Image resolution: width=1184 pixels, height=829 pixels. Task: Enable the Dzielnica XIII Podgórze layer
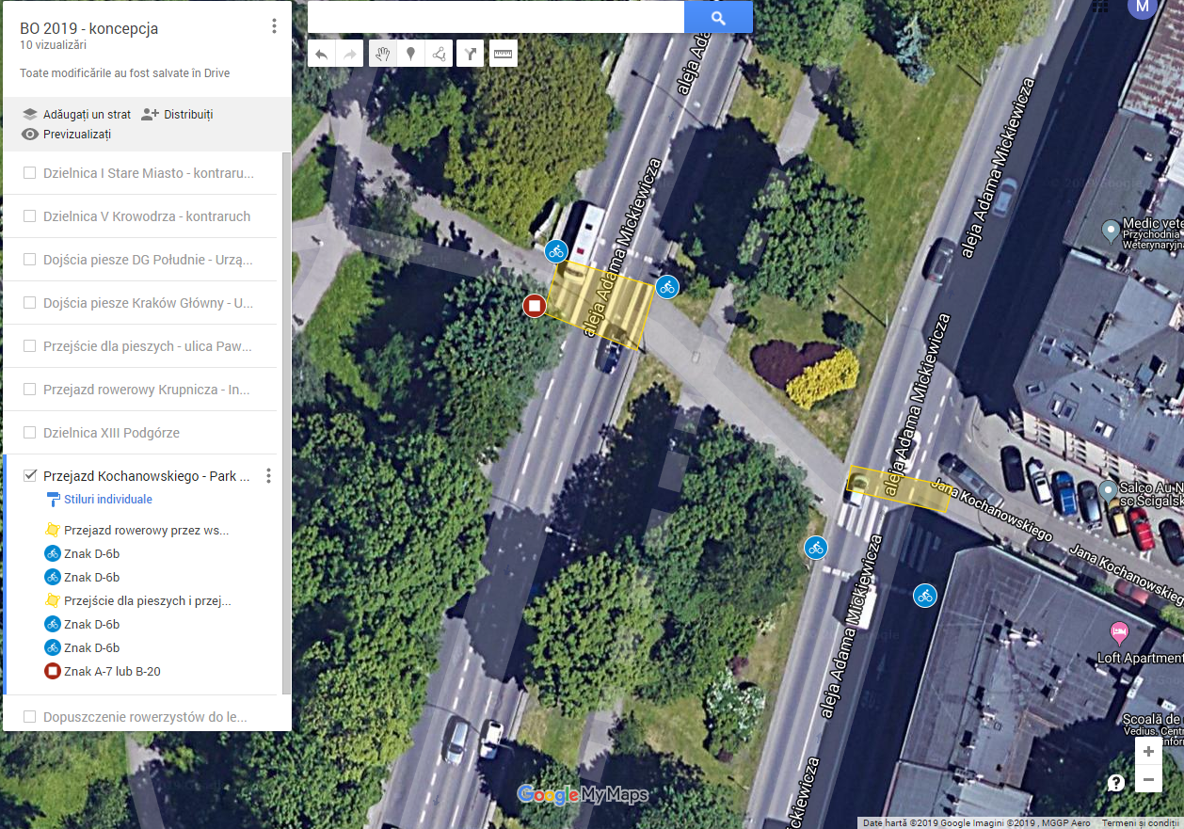[30, 433]
